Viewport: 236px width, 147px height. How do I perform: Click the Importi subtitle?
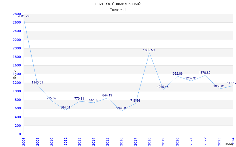click(x=118, y=10)
